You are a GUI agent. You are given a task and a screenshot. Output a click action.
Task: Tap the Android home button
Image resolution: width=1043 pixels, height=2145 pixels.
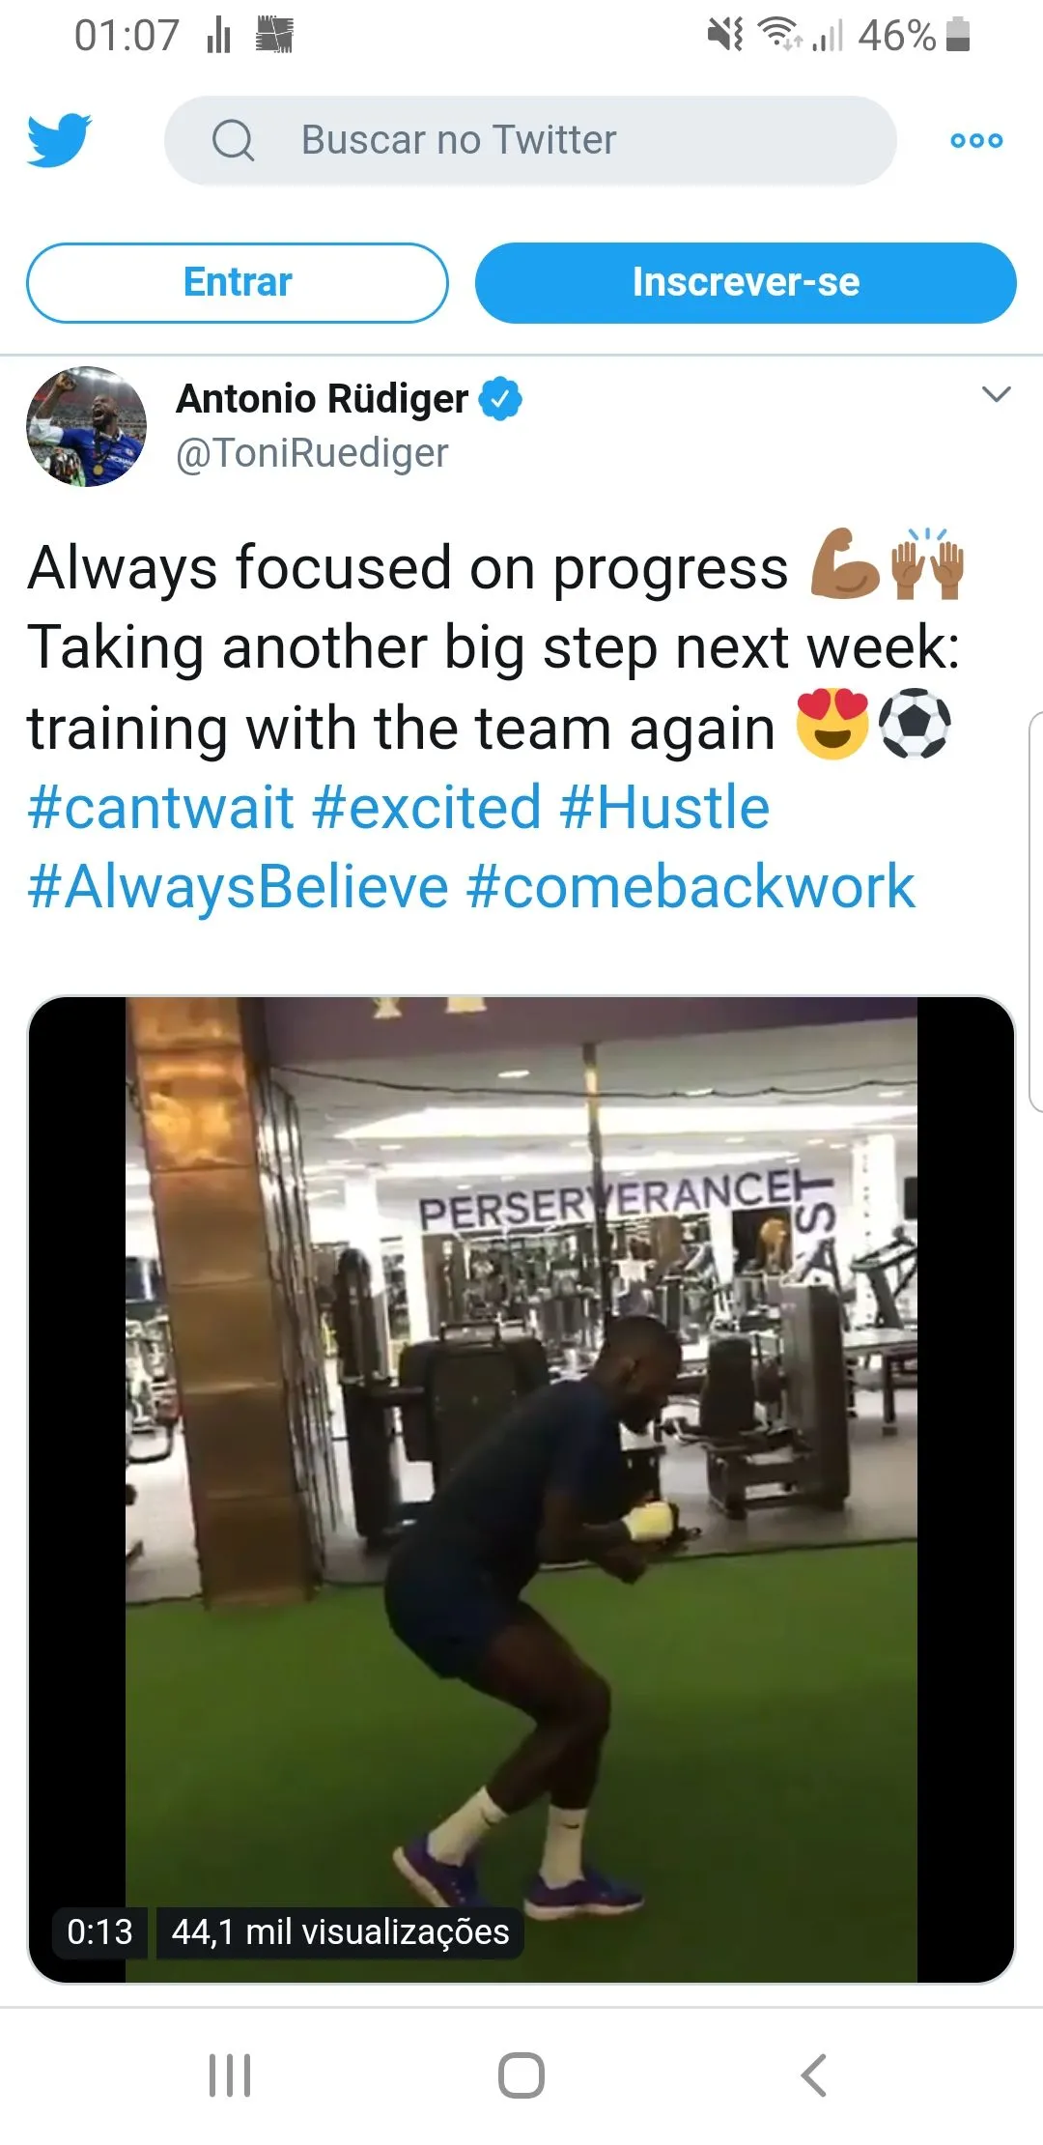[521, 2074]
